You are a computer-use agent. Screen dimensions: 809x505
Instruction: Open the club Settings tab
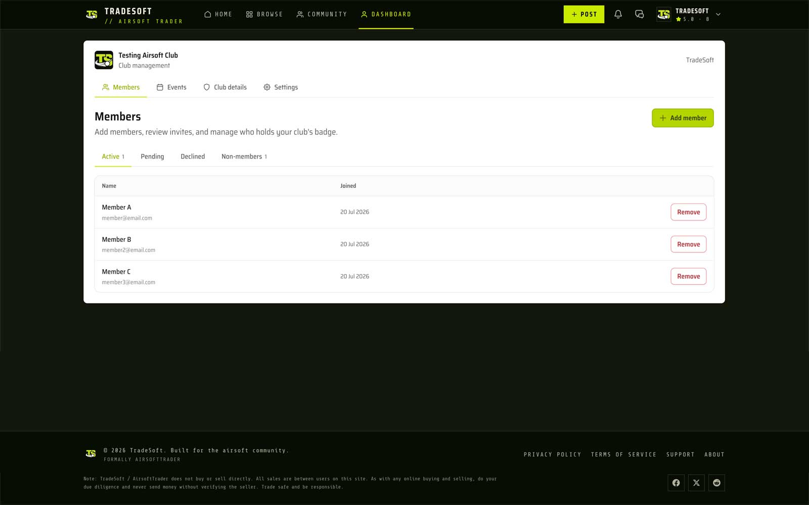(x=281, y=87)
